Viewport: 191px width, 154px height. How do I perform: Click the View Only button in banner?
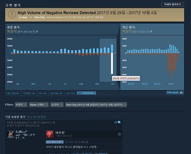click(40, 17)
